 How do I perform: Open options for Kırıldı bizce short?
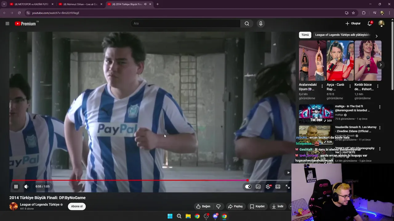[x=378, y=86]
